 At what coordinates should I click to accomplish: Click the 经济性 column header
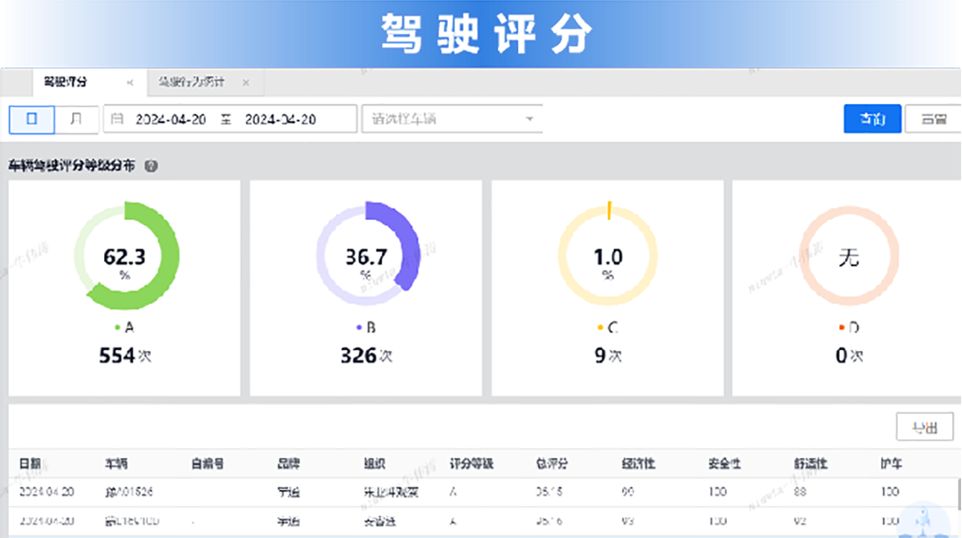pyautogui.click(x=638, y=464)
